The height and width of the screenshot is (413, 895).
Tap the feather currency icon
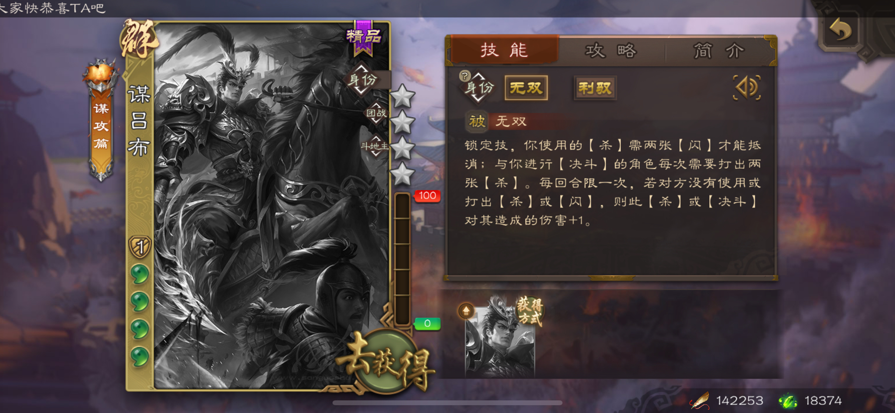click(x=700, y=400)
